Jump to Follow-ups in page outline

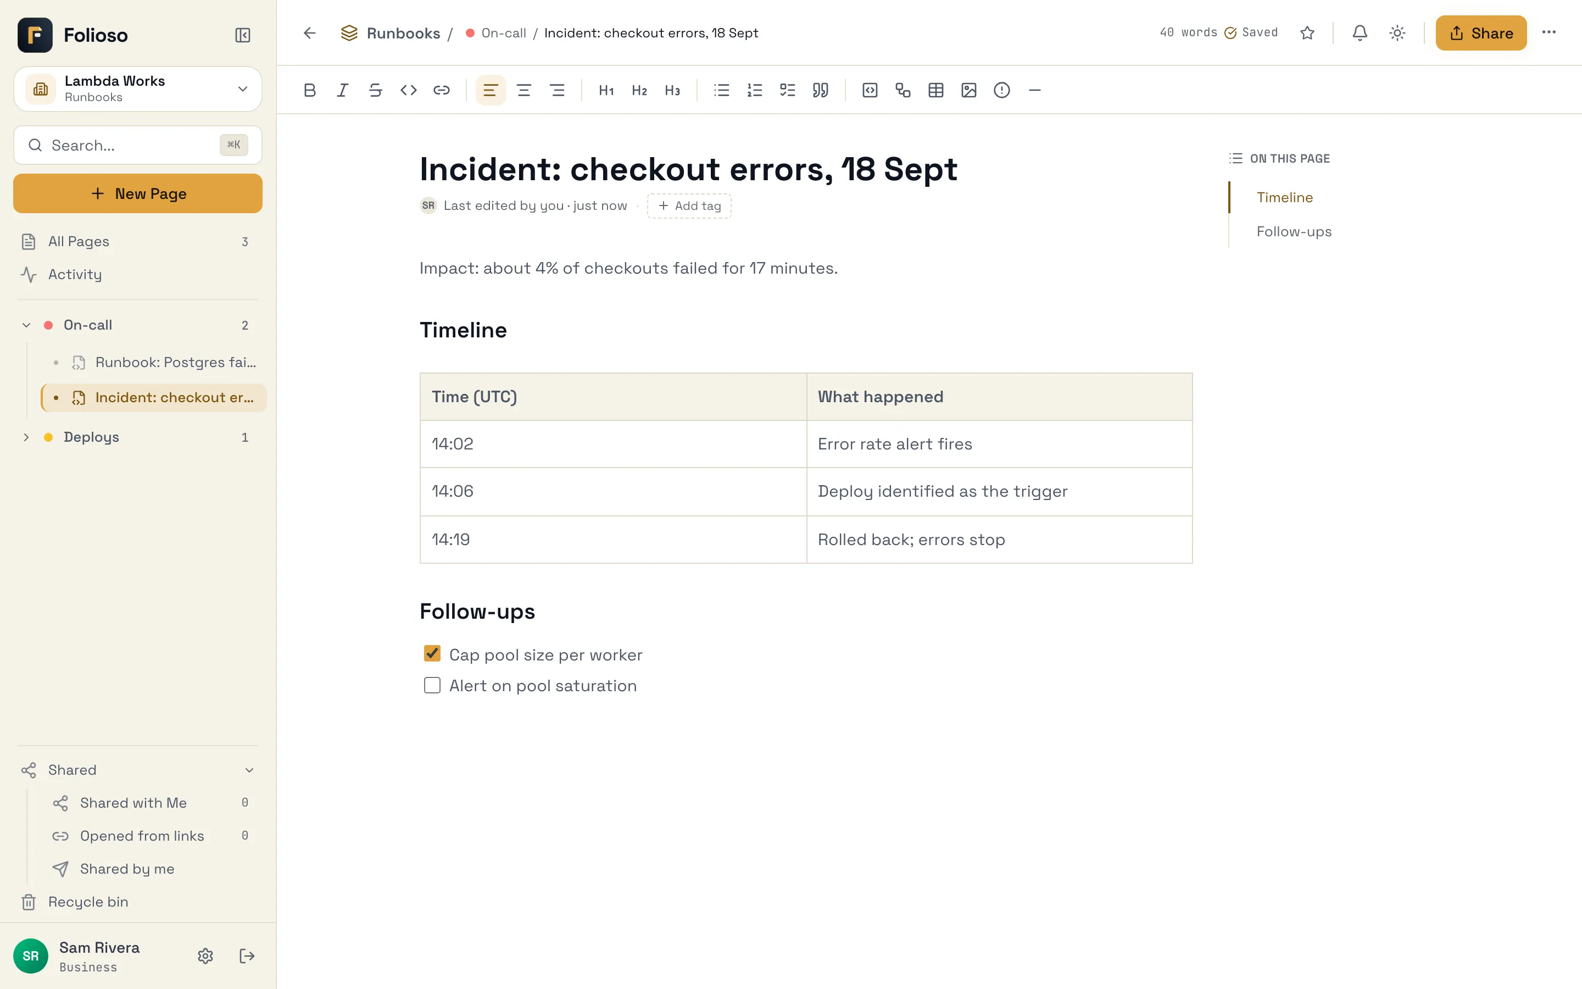pyautogui.click(x=1294, y=231)
